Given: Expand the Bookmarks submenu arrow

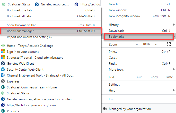Looking at the screenshot, I should pyautogui.click(x=174, y=36).
